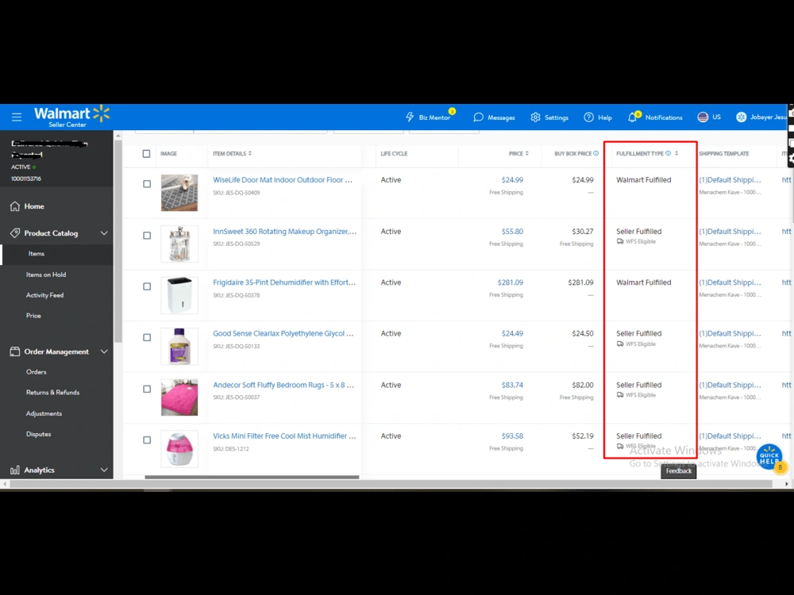The width and height of the screenshot is (794, 595).
Task: Check the Vicks Humidifier row checkbox
Action: click(x=147, y=440)
